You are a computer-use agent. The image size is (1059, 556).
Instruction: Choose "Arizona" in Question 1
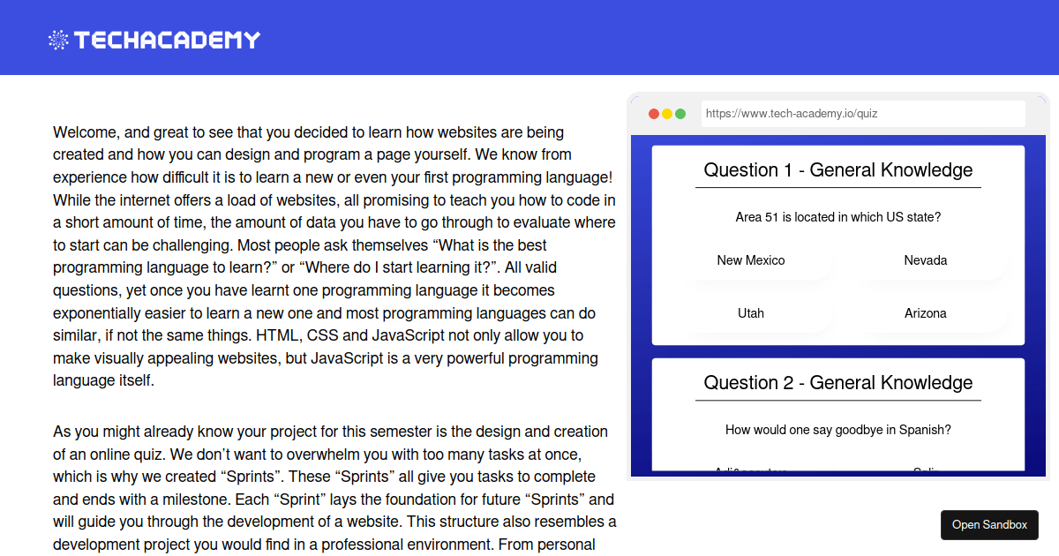(x=926, y=313)
